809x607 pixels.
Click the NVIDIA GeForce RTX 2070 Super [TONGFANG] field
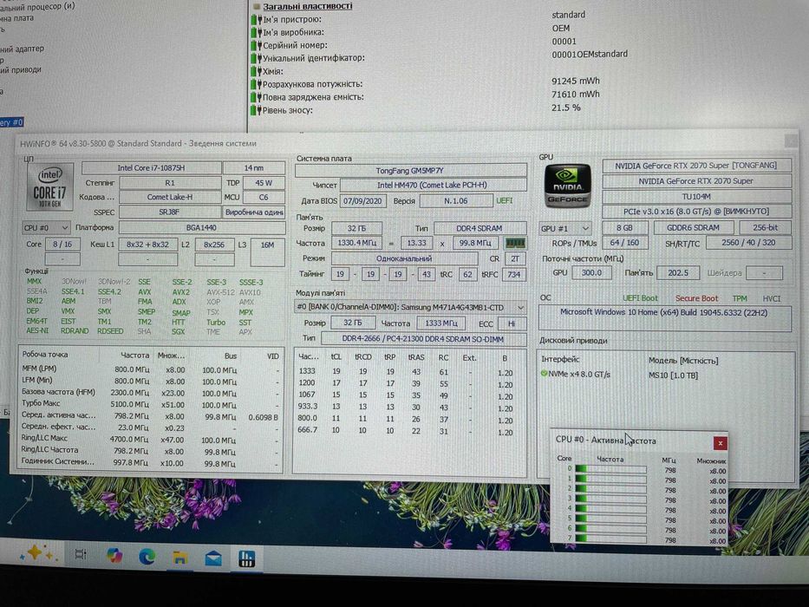696,166
